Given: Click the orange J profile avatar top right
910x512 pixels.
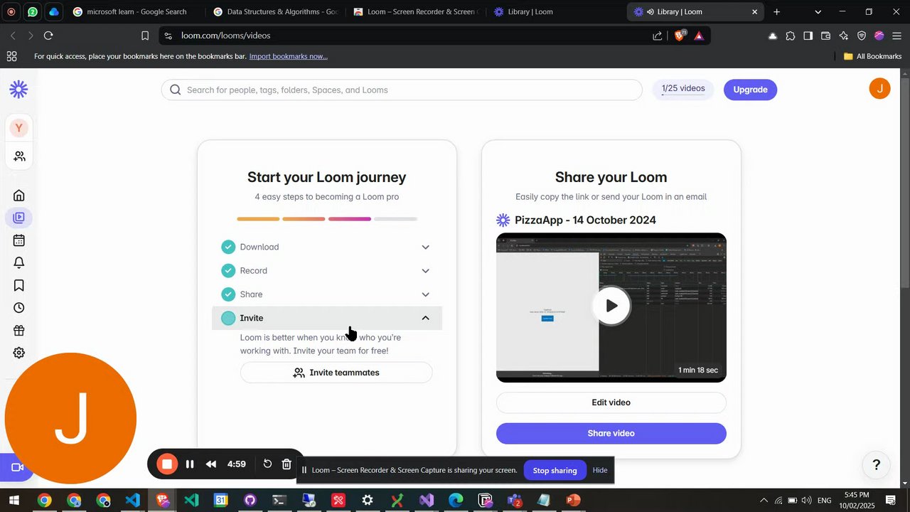Looking at the screenshot, I should click(879, 88).
